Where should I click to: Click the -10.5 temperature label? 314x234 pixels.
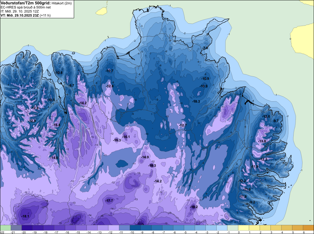pos(51,100)
